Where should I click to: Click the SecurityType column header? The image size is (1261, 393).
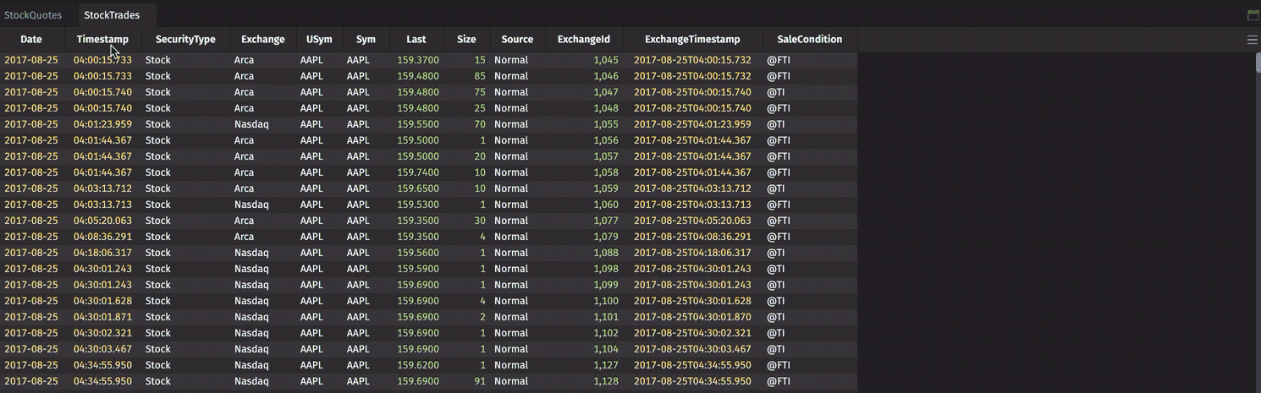coord(185,40)
